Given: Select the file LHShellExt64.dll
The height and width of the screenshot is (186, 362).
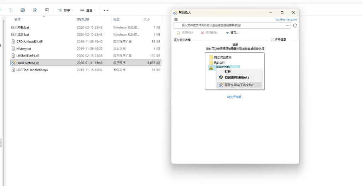Looking at the screenshot, I should coord(28,56).
